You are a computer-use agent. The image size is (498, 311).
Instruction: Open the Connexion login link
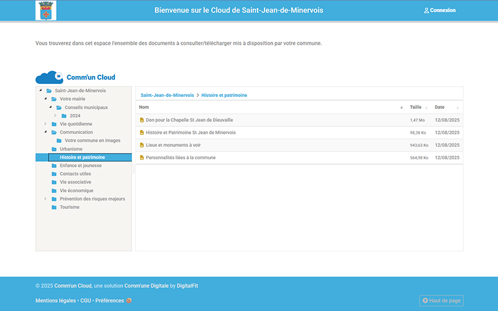coord(439,11)
